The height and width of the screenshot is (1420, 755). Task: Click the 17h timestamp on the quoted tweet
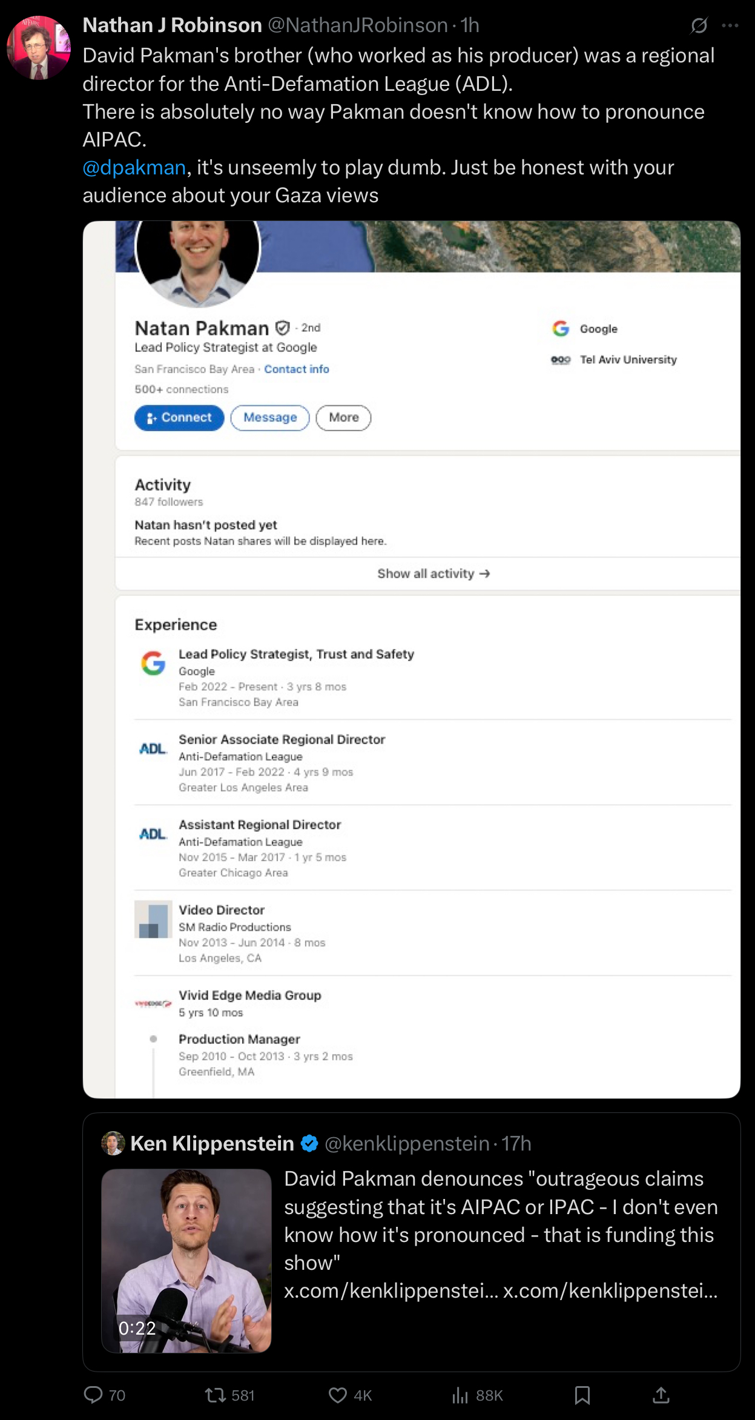(x=516, y=1143)
